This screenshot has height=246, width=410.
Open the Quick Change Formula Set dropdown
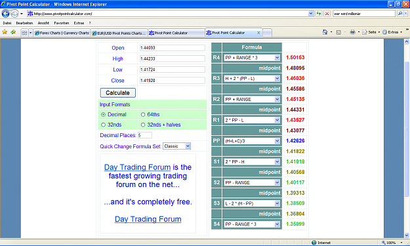176,146
